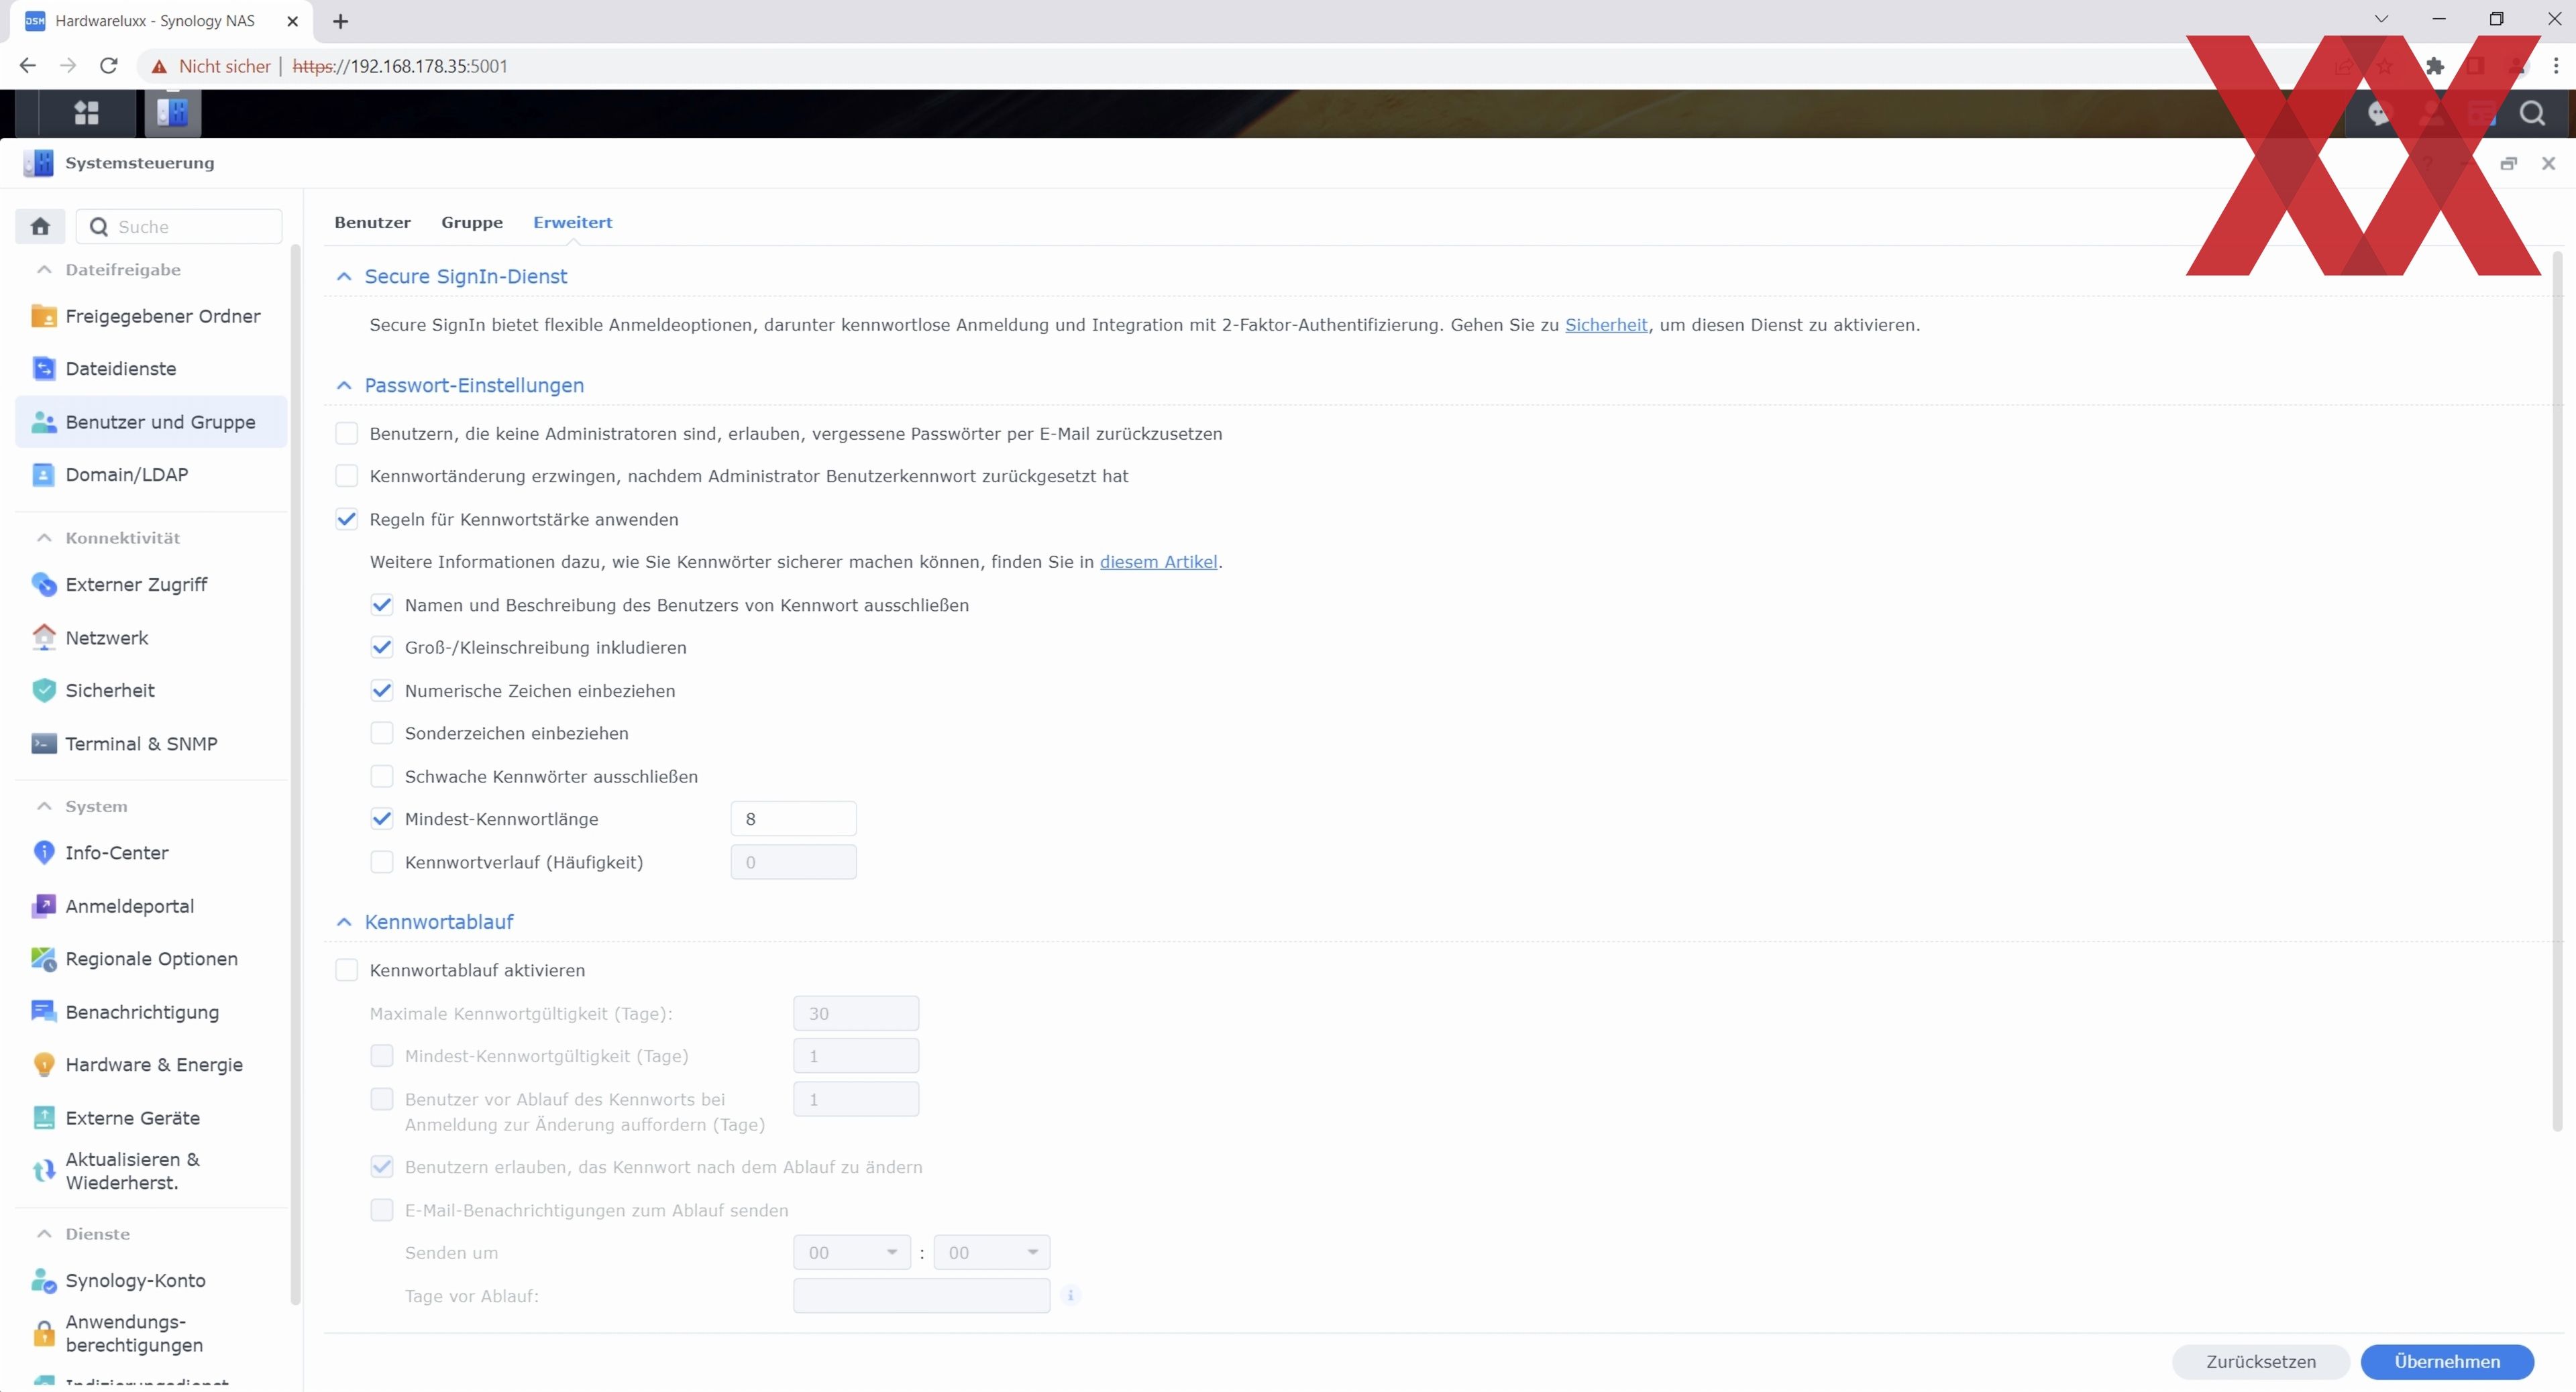The image size is (2576, 1392).
Task: Collapse Kennwortablauf section
Action: coord(344,923)
